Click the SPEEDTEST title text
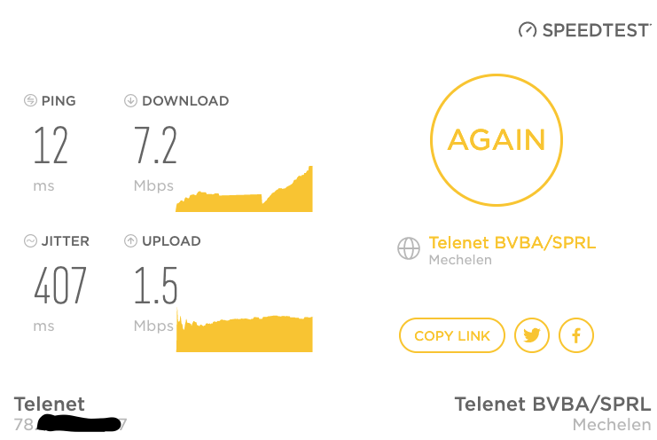657x440 pixels. (597, 30)
